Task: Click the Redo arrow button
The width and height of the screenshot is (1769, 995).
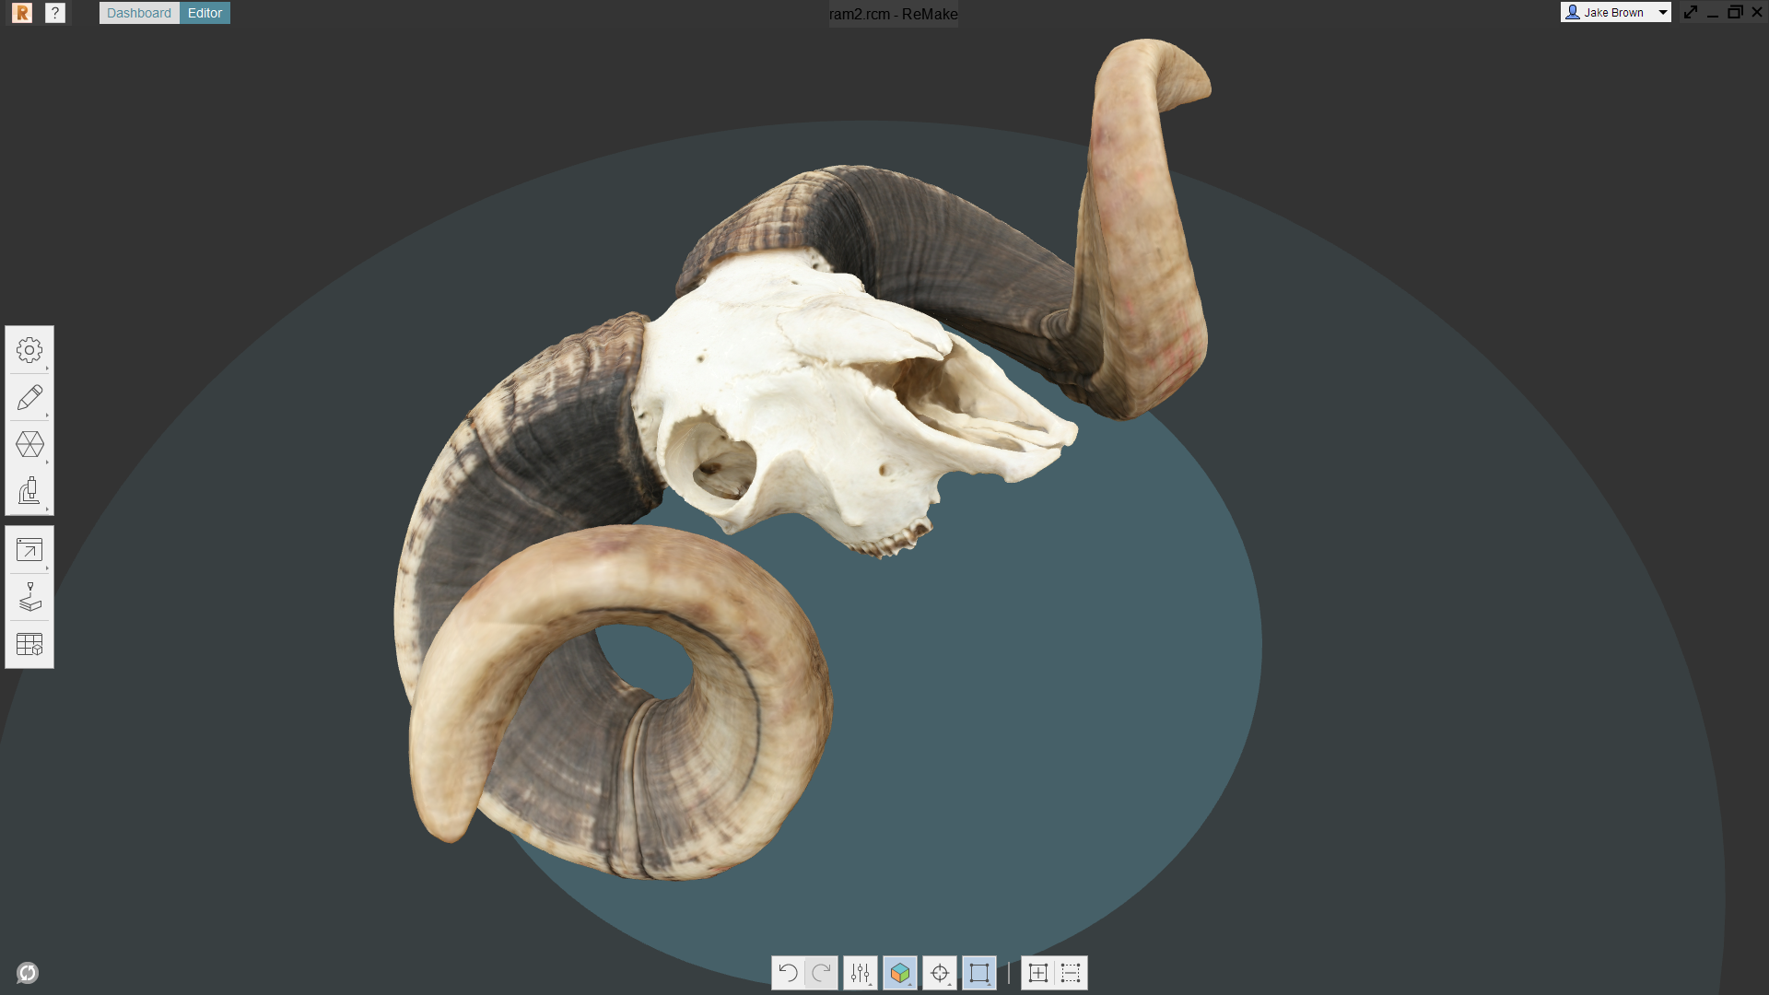Action: click(x=821, y=973)
